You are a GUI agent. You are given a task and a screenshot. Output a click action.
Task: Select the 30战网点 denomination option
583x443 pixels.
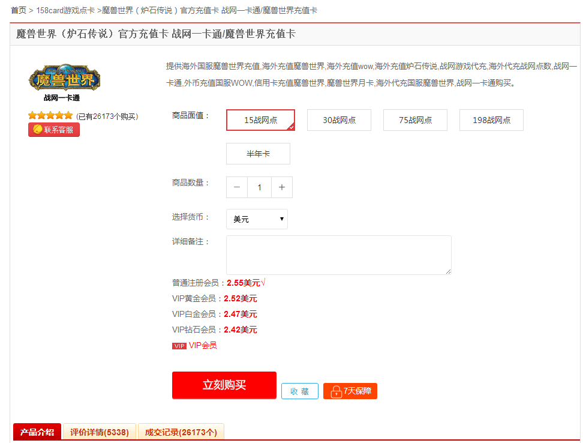[339, 120]
